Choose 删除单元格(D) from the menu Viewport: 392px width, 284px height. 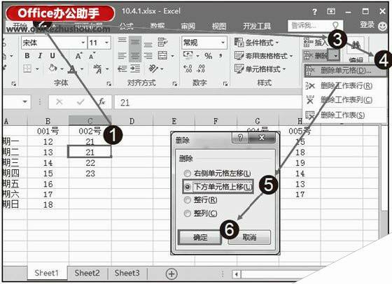345,71
